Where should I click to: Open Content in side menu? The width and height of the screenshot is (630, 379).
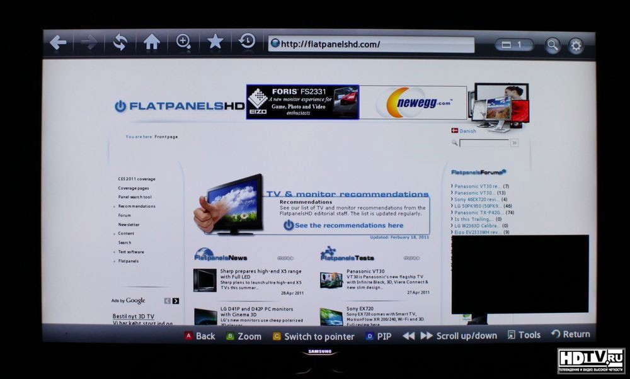tap(126, 234)
